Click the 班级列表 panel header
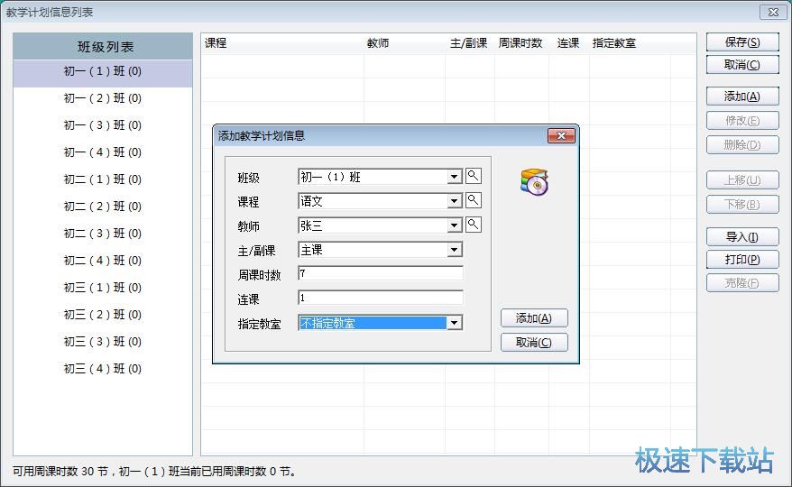792x487 pixels. tap(103, 47)
